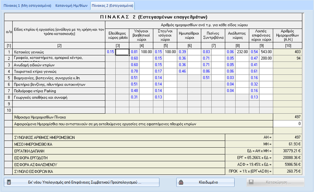Click the 232.00 cell in Ακάλυπτος χώρος

(x=242, y=52)
